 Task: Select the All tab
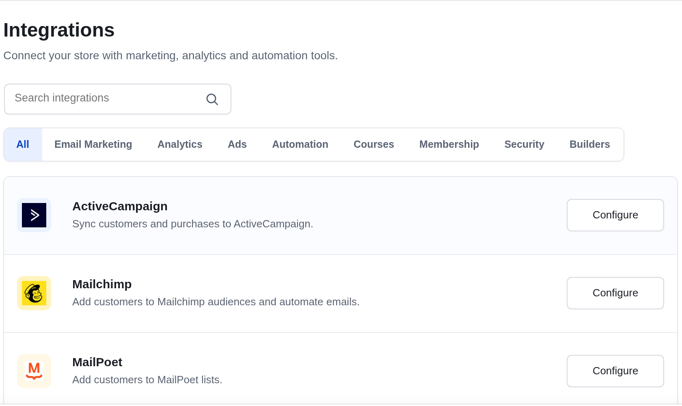coord(23,145)
